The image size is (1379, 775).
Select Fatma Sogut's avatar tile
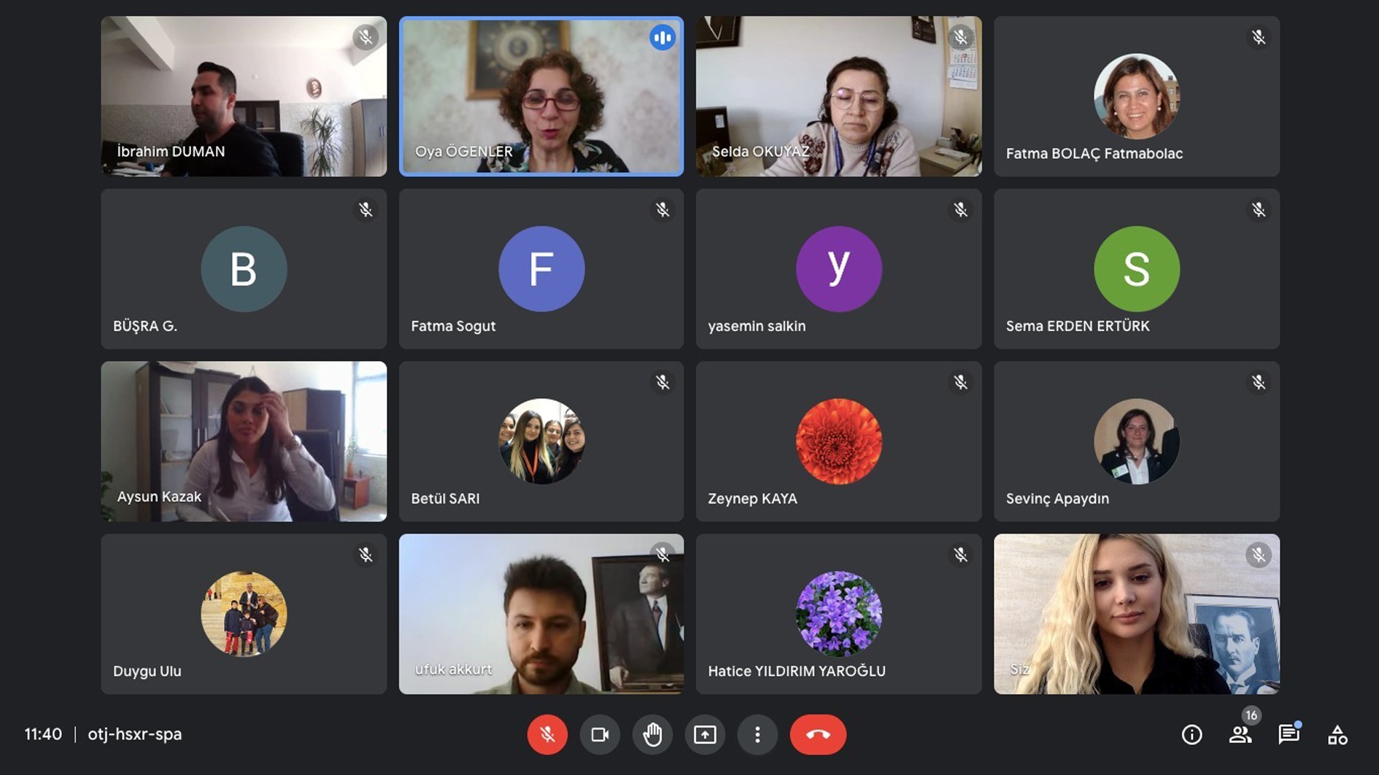(541, 269)
